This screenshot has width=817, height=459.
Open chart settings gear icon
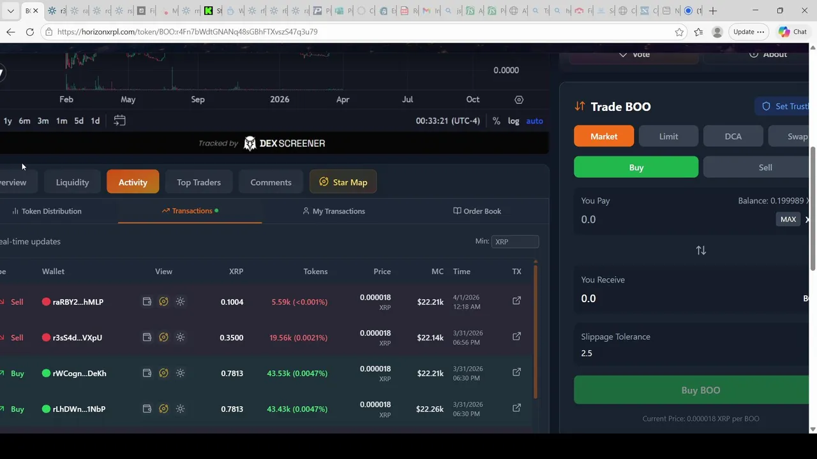519,99
